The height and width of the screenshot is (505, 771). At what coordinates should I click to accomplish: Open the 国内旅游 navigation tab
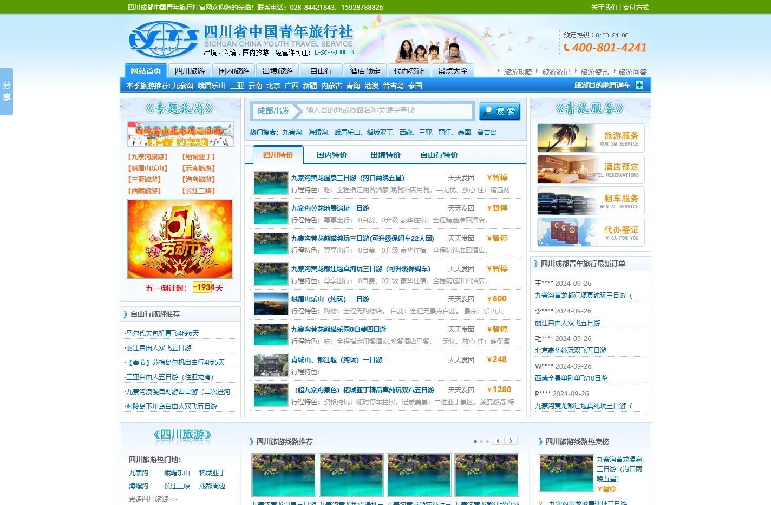pos(233,71)
